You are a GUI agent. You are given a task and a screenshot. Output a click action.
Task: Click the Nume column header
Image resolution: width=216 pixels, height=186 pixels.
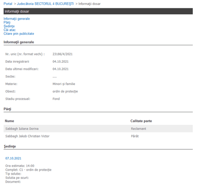coord(10,121)
